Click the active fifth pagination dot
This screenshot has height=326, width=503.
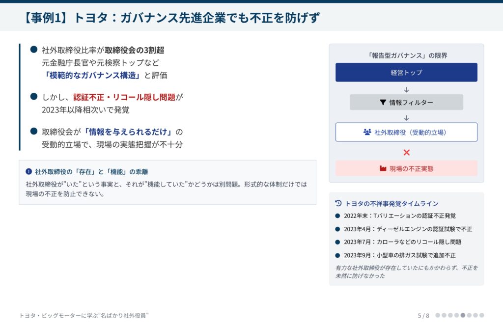463,315
